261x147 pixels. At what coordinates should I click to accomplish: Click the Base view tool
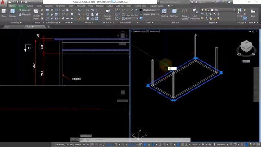tap(253, 13)
